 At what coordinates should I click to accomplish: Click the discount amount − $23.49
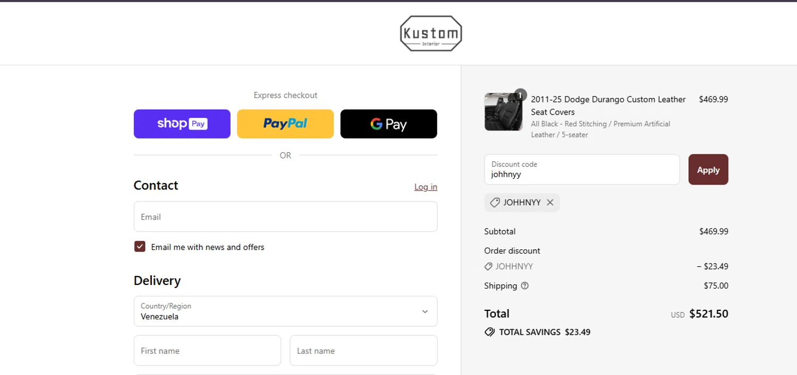[713, 266]
